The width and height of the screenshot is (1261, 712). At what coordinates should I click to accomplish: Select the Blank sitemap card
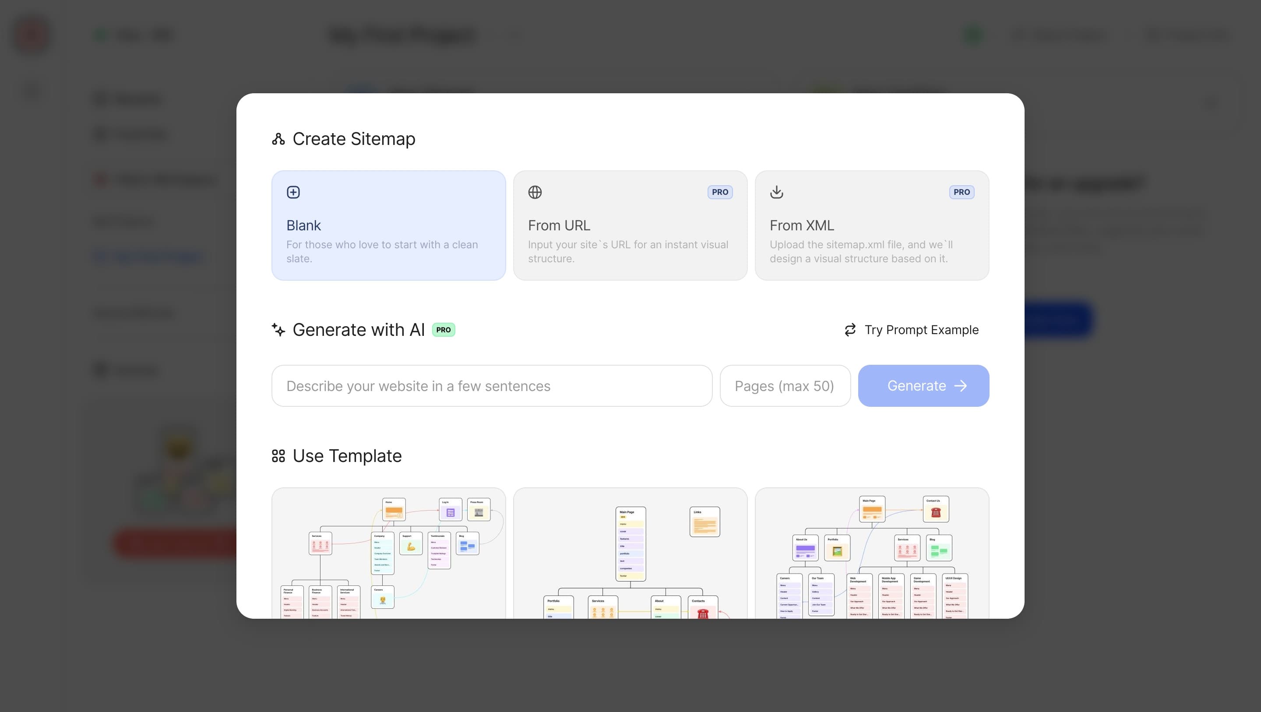point(389,225)
